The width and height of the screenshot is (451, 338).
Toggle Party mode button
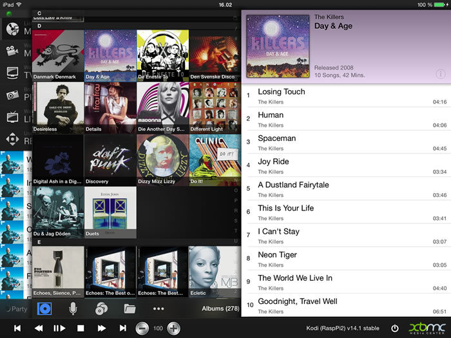pyautogui.click(x=16, y=309)
